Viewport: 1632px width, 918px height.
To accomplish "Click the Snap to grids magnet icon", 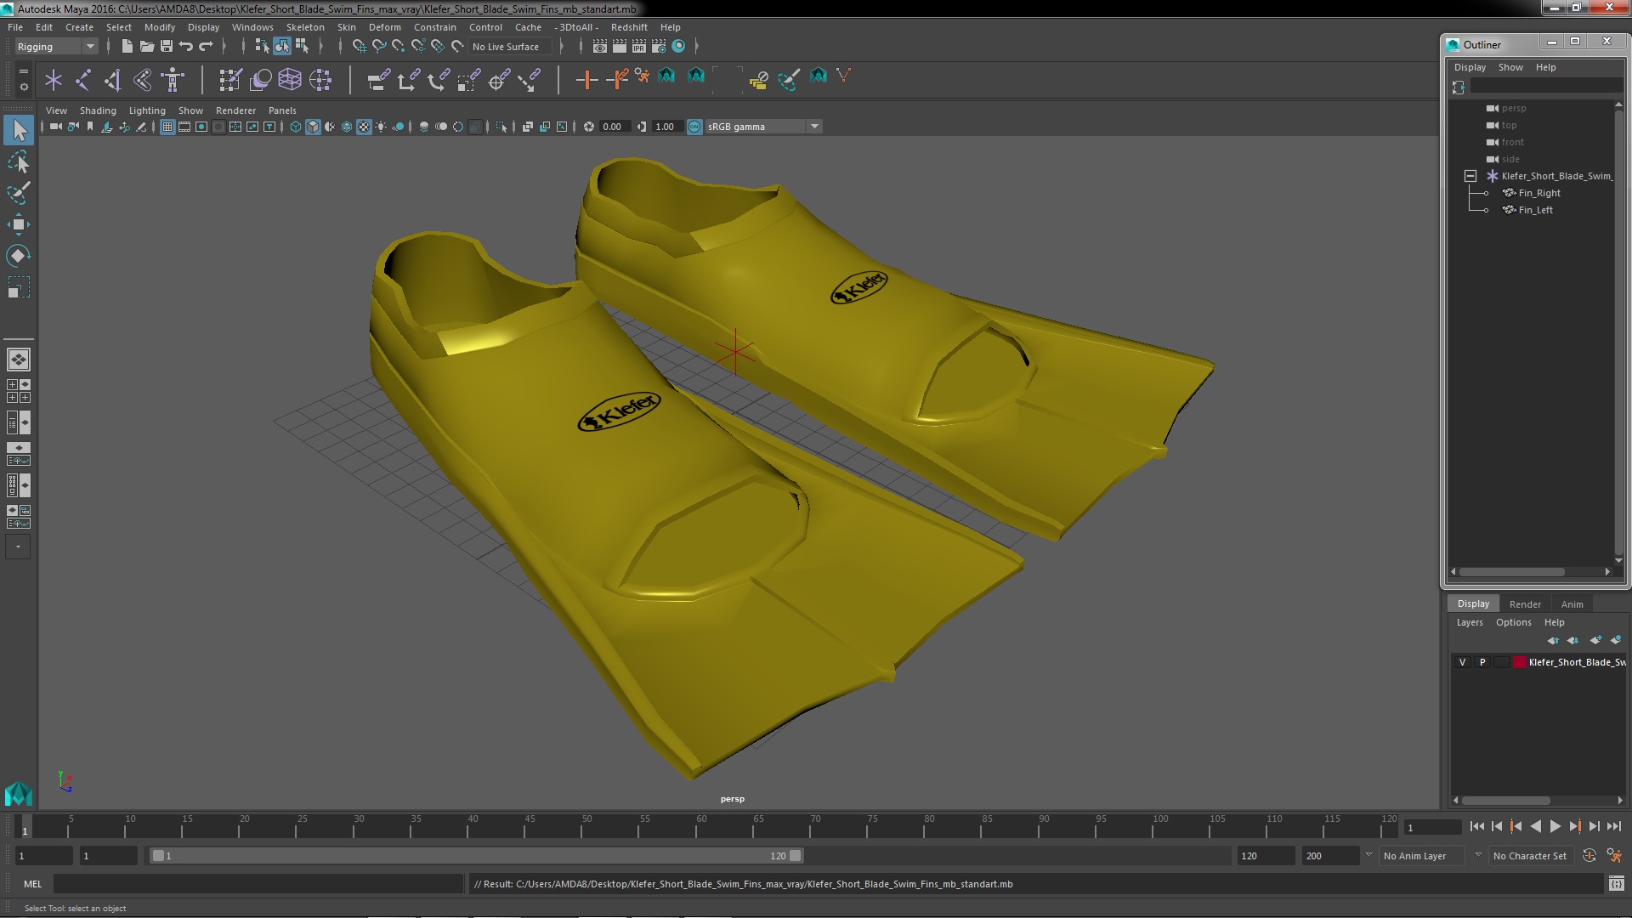I will coord(360,46).
